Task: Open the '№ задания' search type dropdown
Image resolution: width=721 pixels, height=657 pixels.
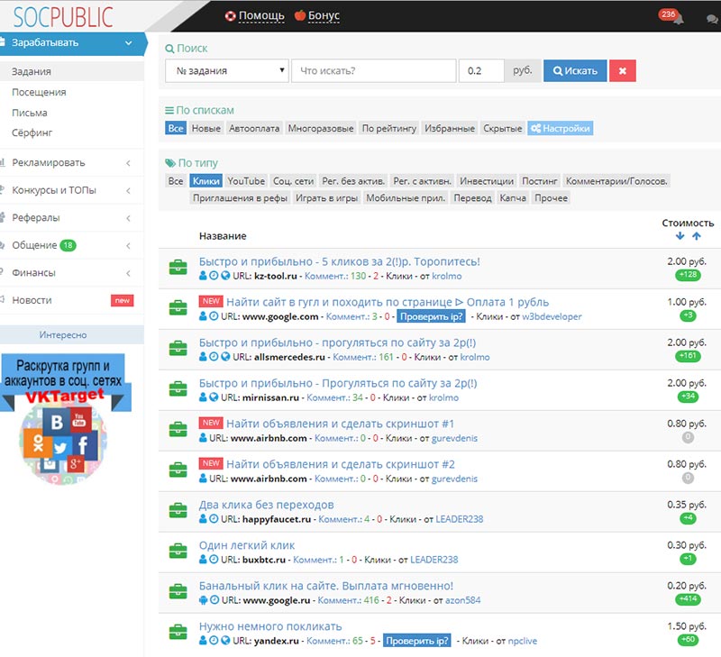Action: [x=227, y=70]
